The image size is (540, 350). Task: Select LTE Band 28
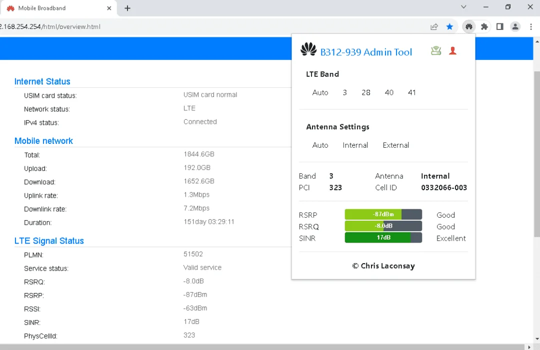pyautogui.click(x=365, y=92)
